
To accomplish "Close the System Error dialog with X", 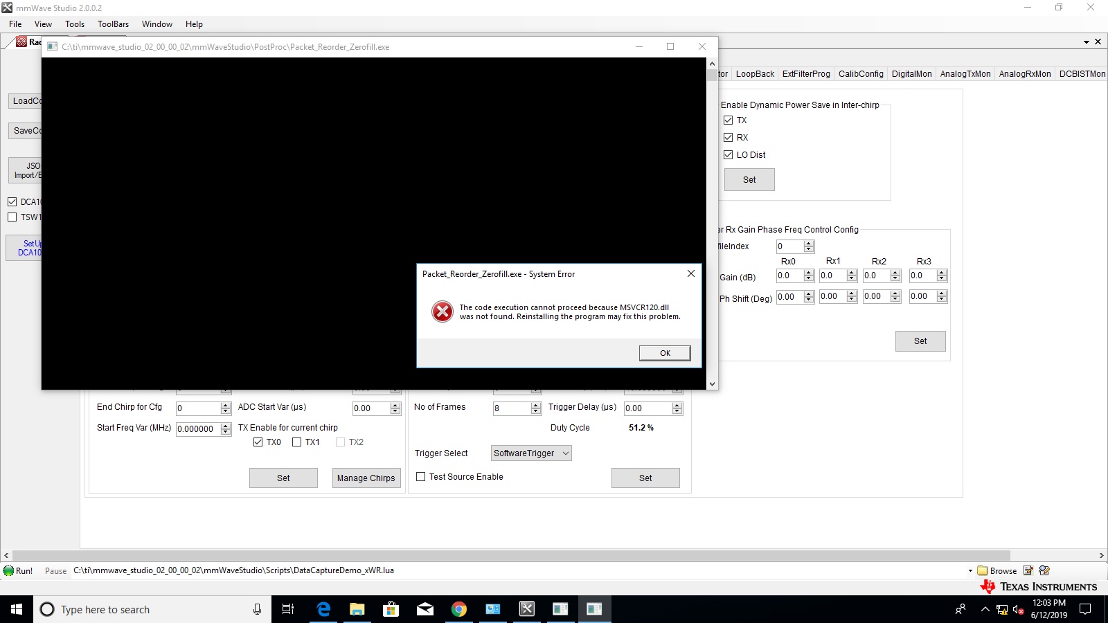I will tap(690, 273).
